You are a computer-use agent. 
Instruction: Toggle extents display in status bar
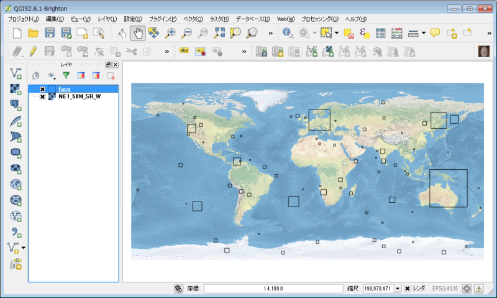tap(178, 289)
